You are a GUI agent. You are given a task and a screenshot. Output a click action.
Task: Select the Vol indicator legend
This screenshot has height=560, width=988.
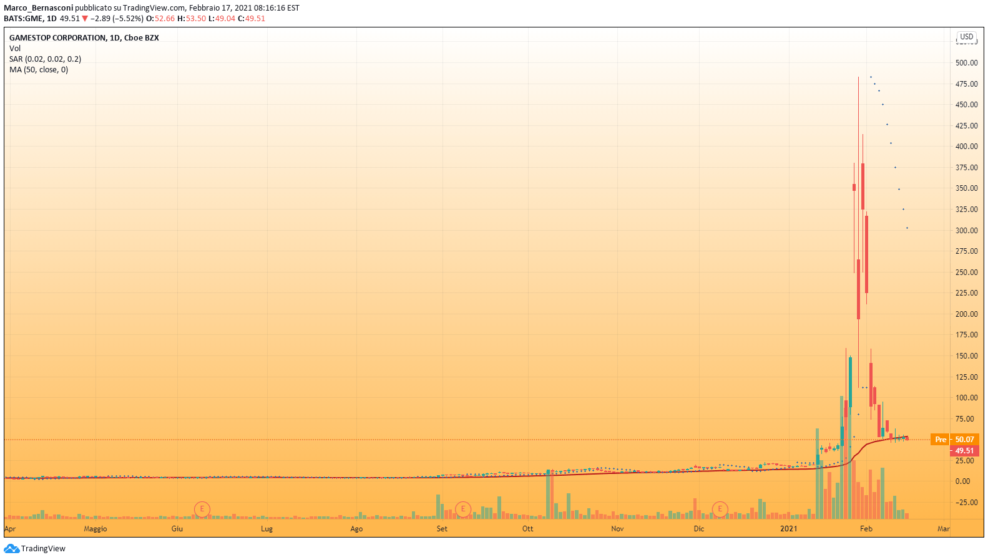(15, 49)
